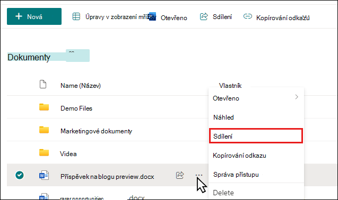
Task: Click Kopírování odkazu in the top toolbar
Action: (283, 18)
